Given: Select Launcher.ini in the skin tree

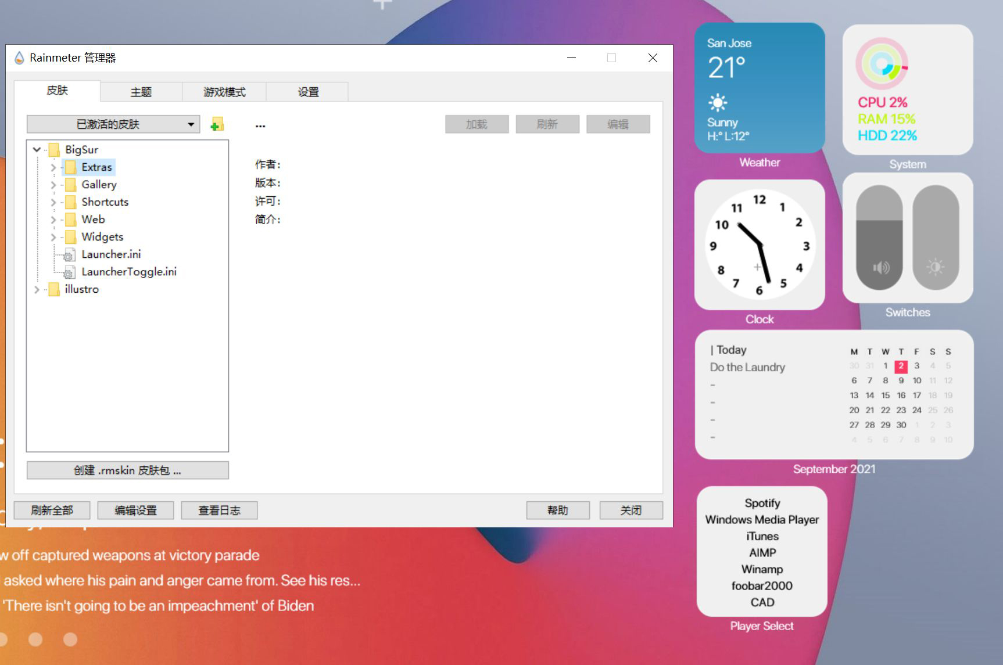Looking at the screenshot, I should pyautogui.click(x=111, y=254).
